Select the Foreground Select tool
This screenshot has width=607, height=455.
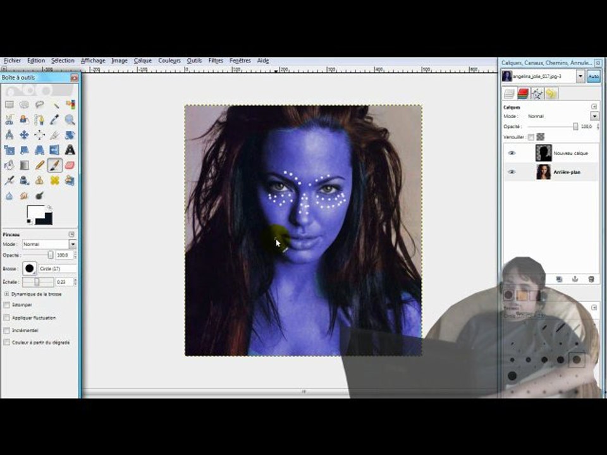coord(25,119)
